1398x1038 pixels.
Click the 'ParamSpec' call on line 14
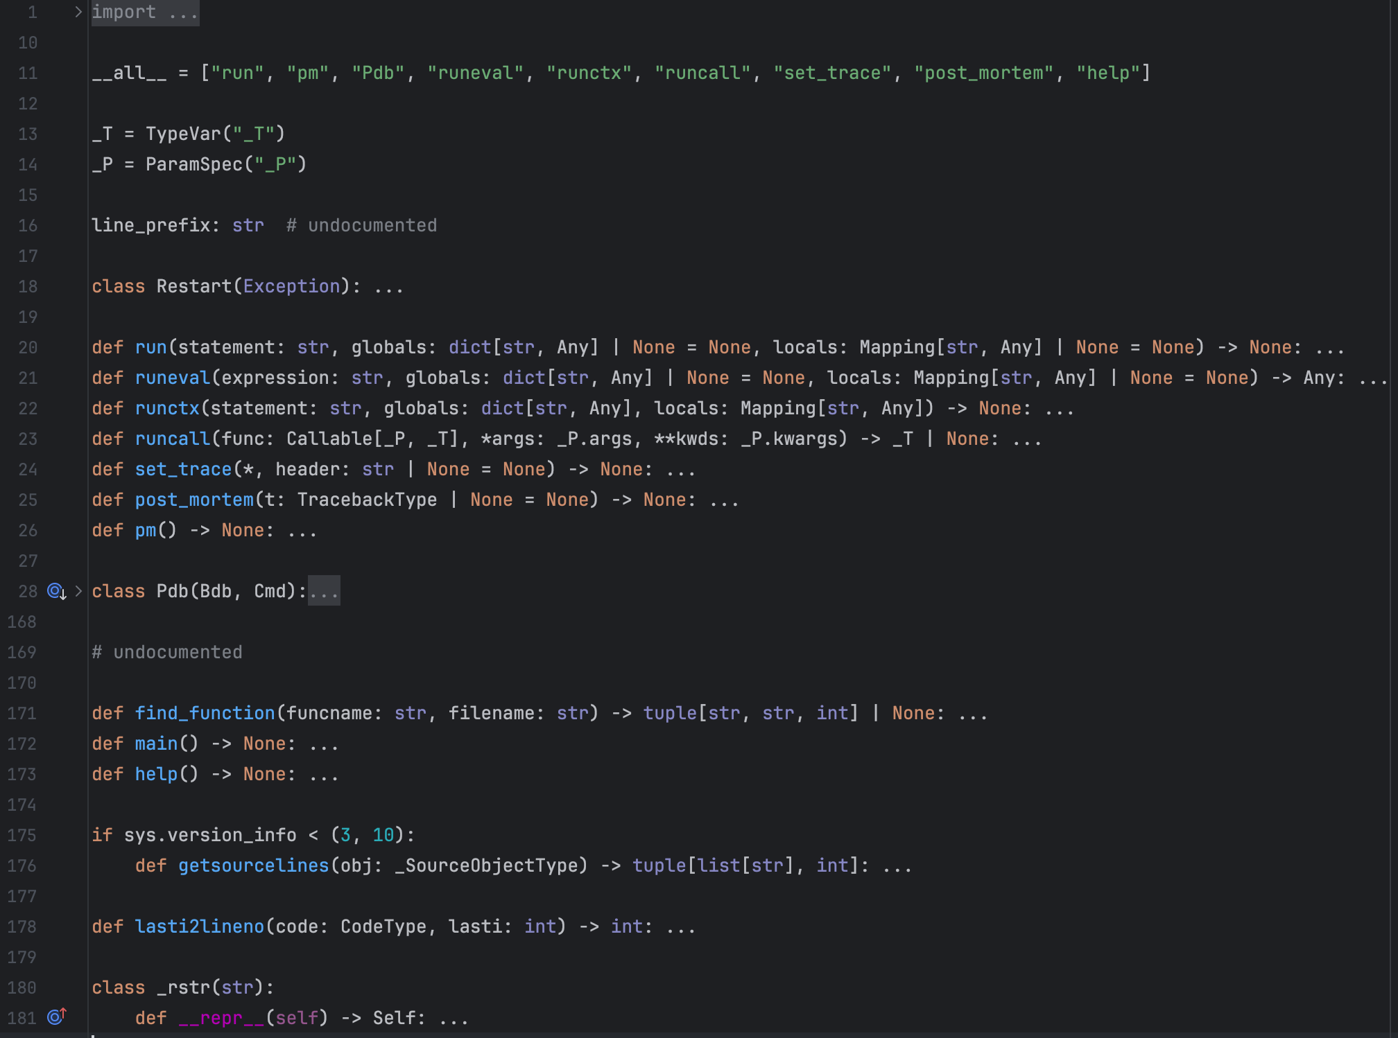(194, 164)
